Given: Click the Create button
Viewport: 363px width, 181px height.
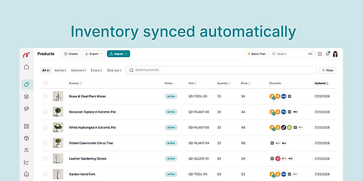Looking at the screenshot, I should click(x=71, y=54).
